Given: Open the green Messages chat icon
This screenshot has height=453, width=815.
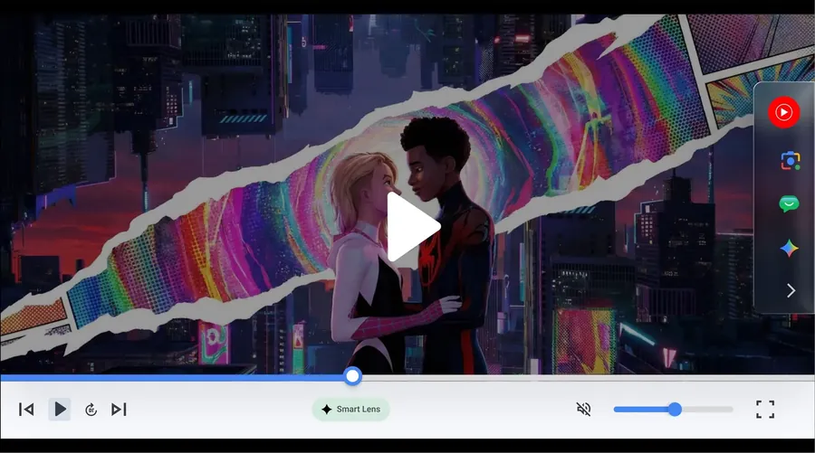Looking at the screenshot, I should [x=789, y=204].
